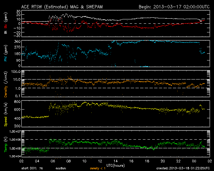Click the 'Speed (km/s)' axis label
Image resolution: width=214 pixels, height=171 pixels.
pos(6,115)
